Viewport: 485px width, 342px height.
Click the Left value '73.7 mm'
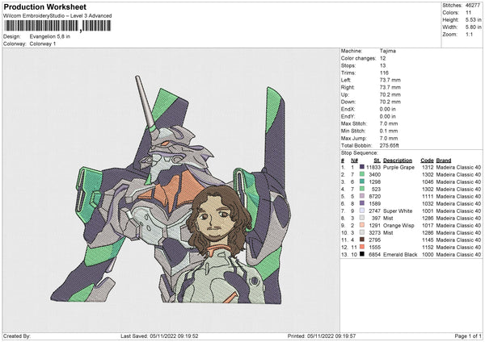[x=390, y=80]
